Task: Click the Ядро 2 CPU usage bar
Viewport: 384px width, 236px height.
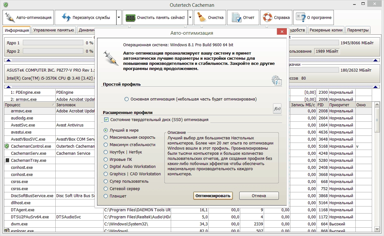Action: pyautogui.click(x=53, y=51)
